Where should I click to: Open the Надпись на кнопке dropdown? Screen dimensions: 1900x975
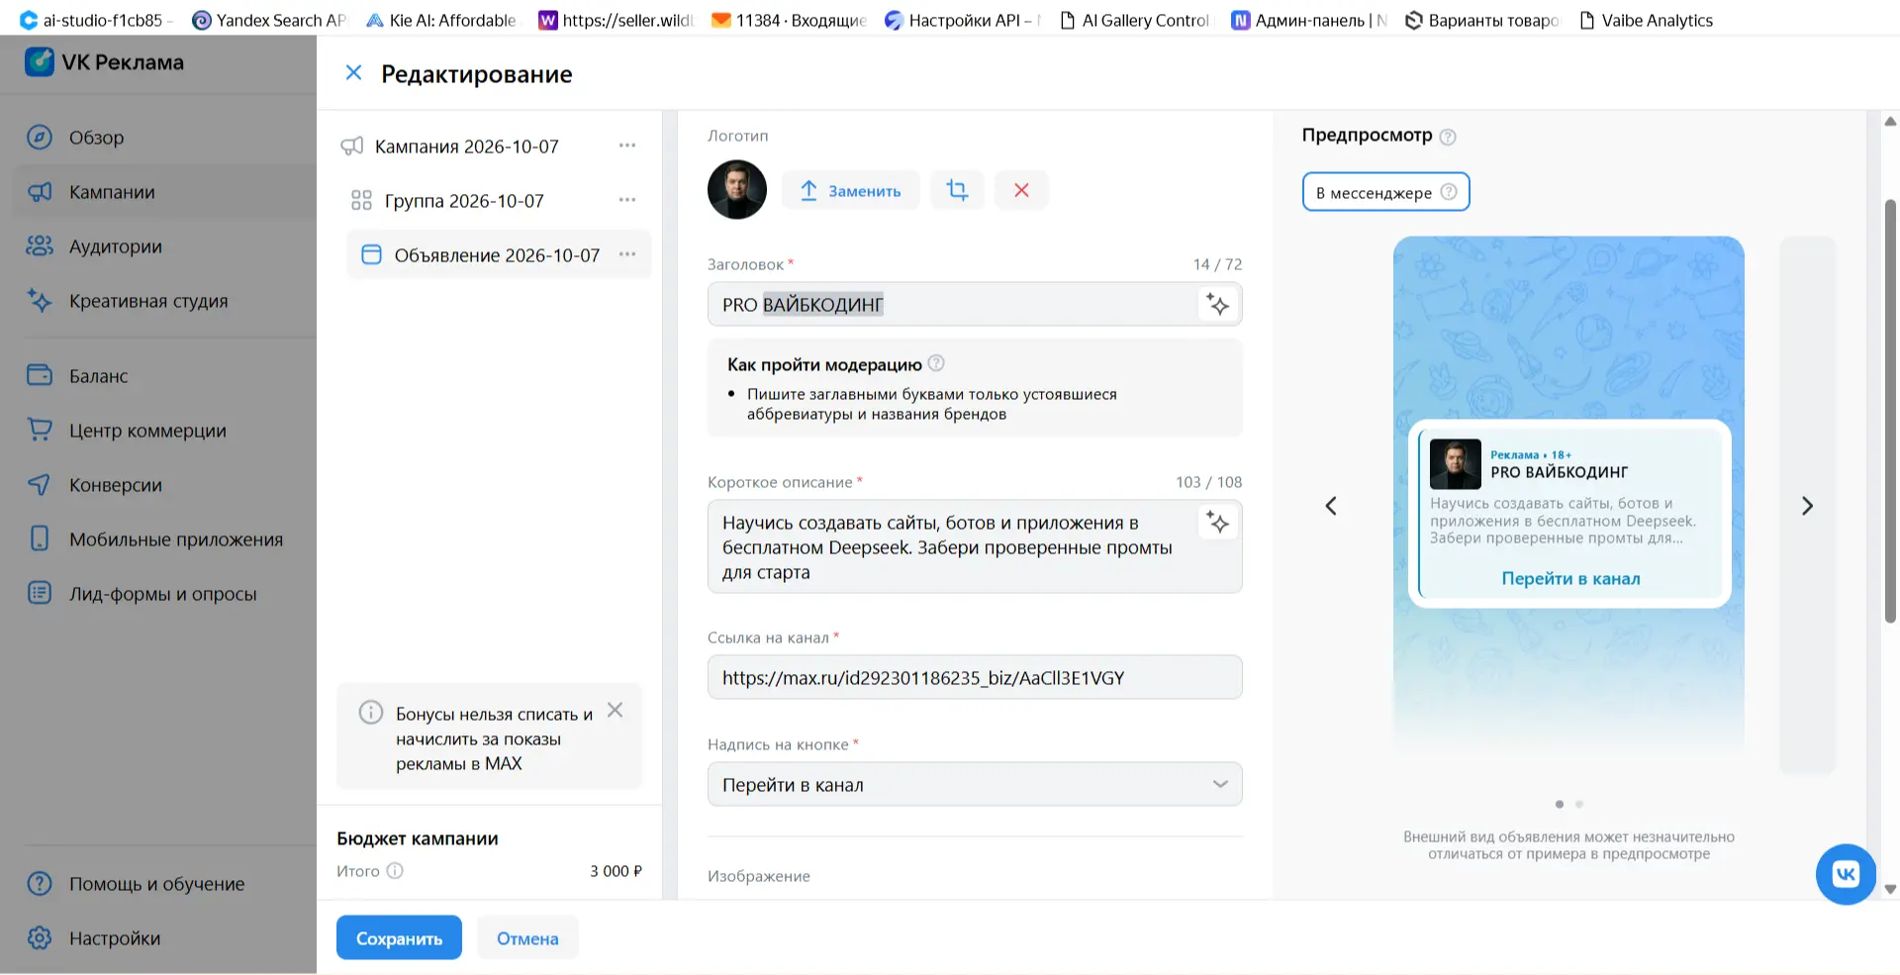tap(975, 785)
